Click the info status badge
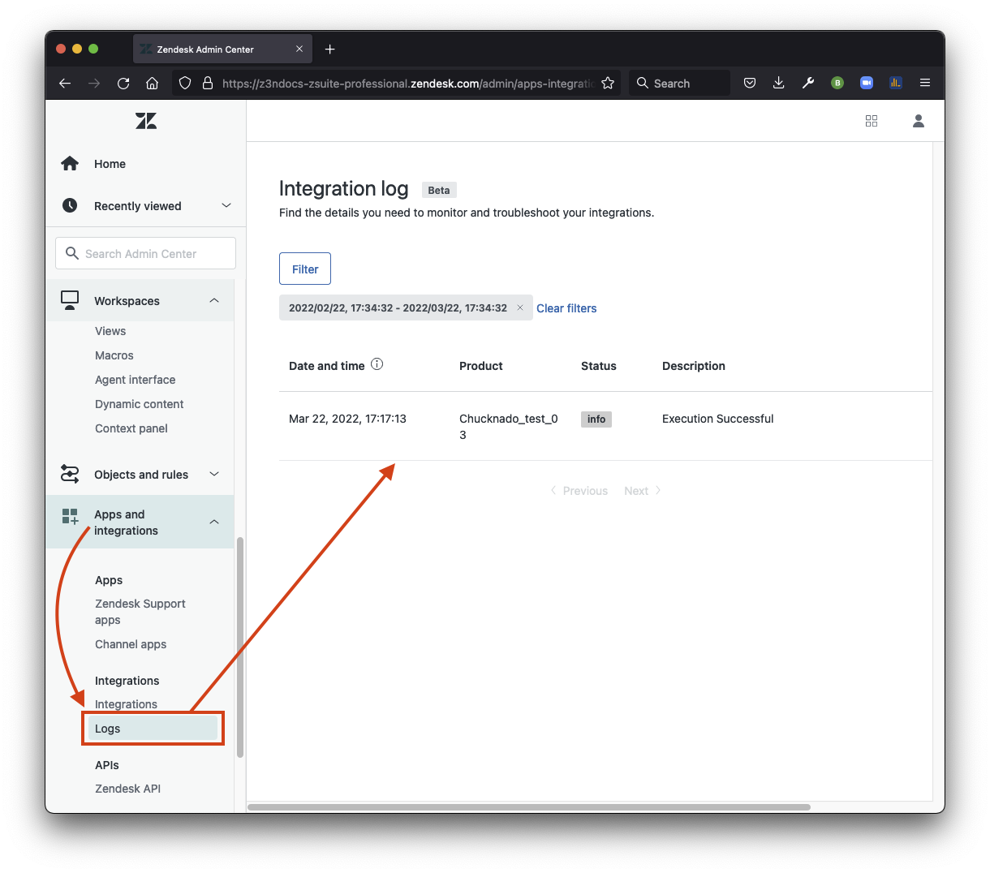Image resolution: width=990 pixels, height=873 pixels. coord(596,419)
